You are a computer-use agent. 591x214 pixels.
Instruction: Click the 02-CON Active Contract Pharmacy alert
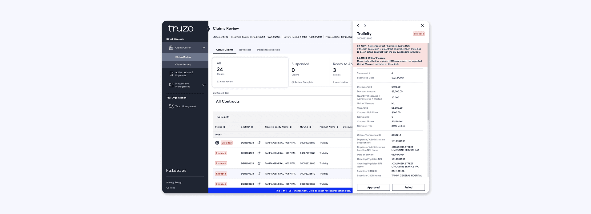click(390, 49)
